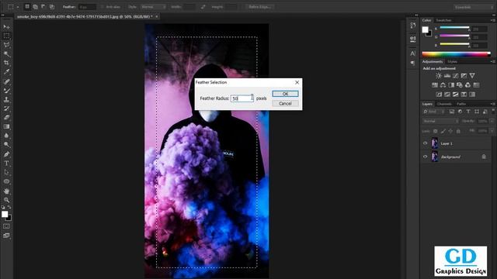Toggle lock transparent pixels

pos(435,131)
